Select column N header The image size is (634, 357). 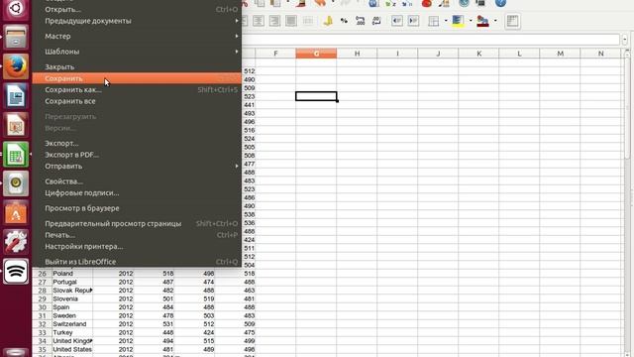(601, 54)
